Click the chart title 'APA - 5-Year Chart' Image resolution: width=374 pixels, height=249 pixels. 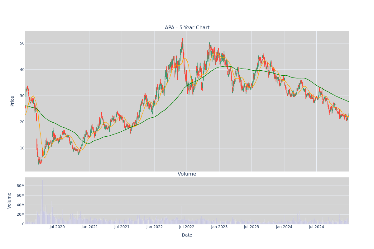click(187, 28)
